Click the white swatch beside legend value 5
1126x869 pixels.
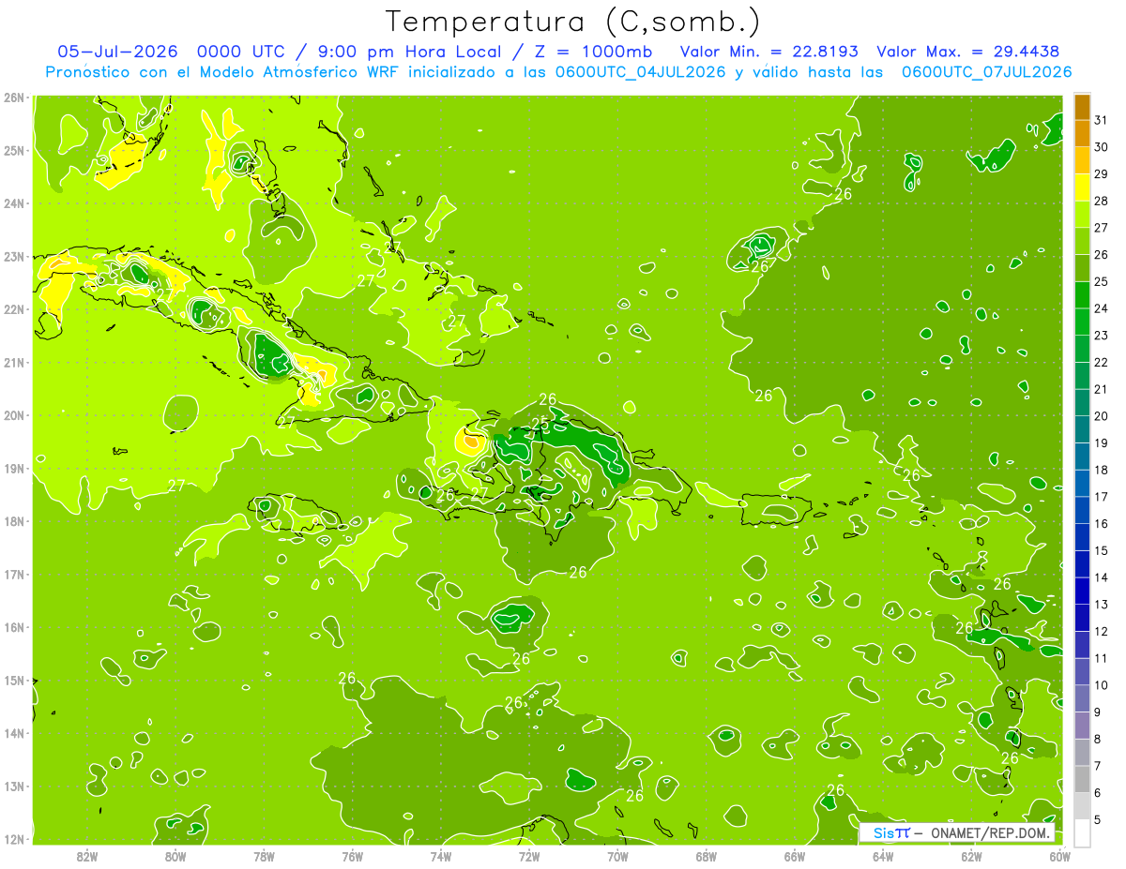pyautogui.click(x=1082, y=832)
